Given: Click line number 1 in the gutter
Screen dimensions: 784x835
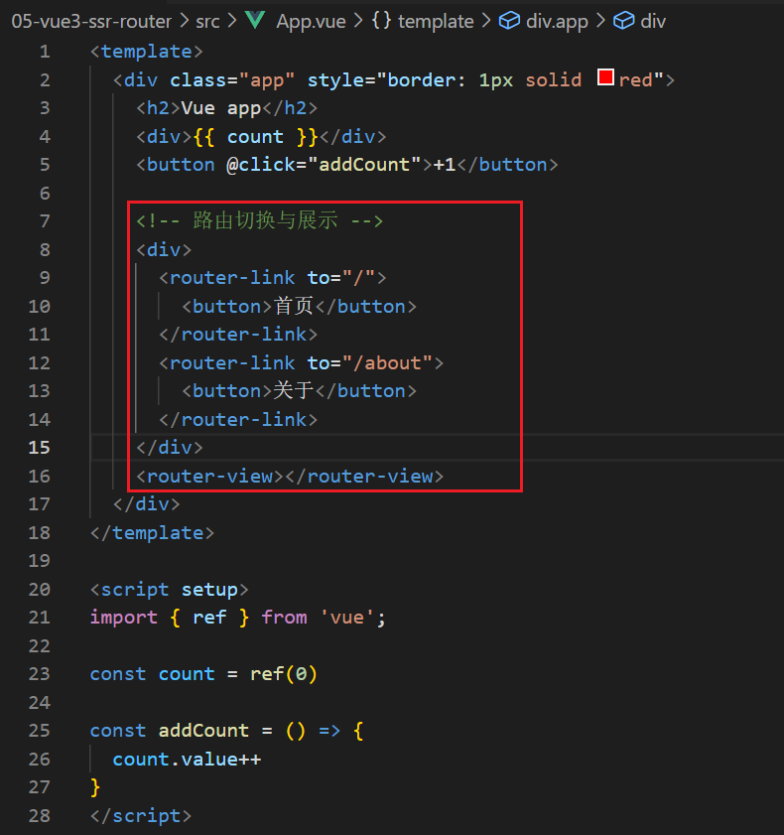Looking at the screenshot, I should [45, 52].
